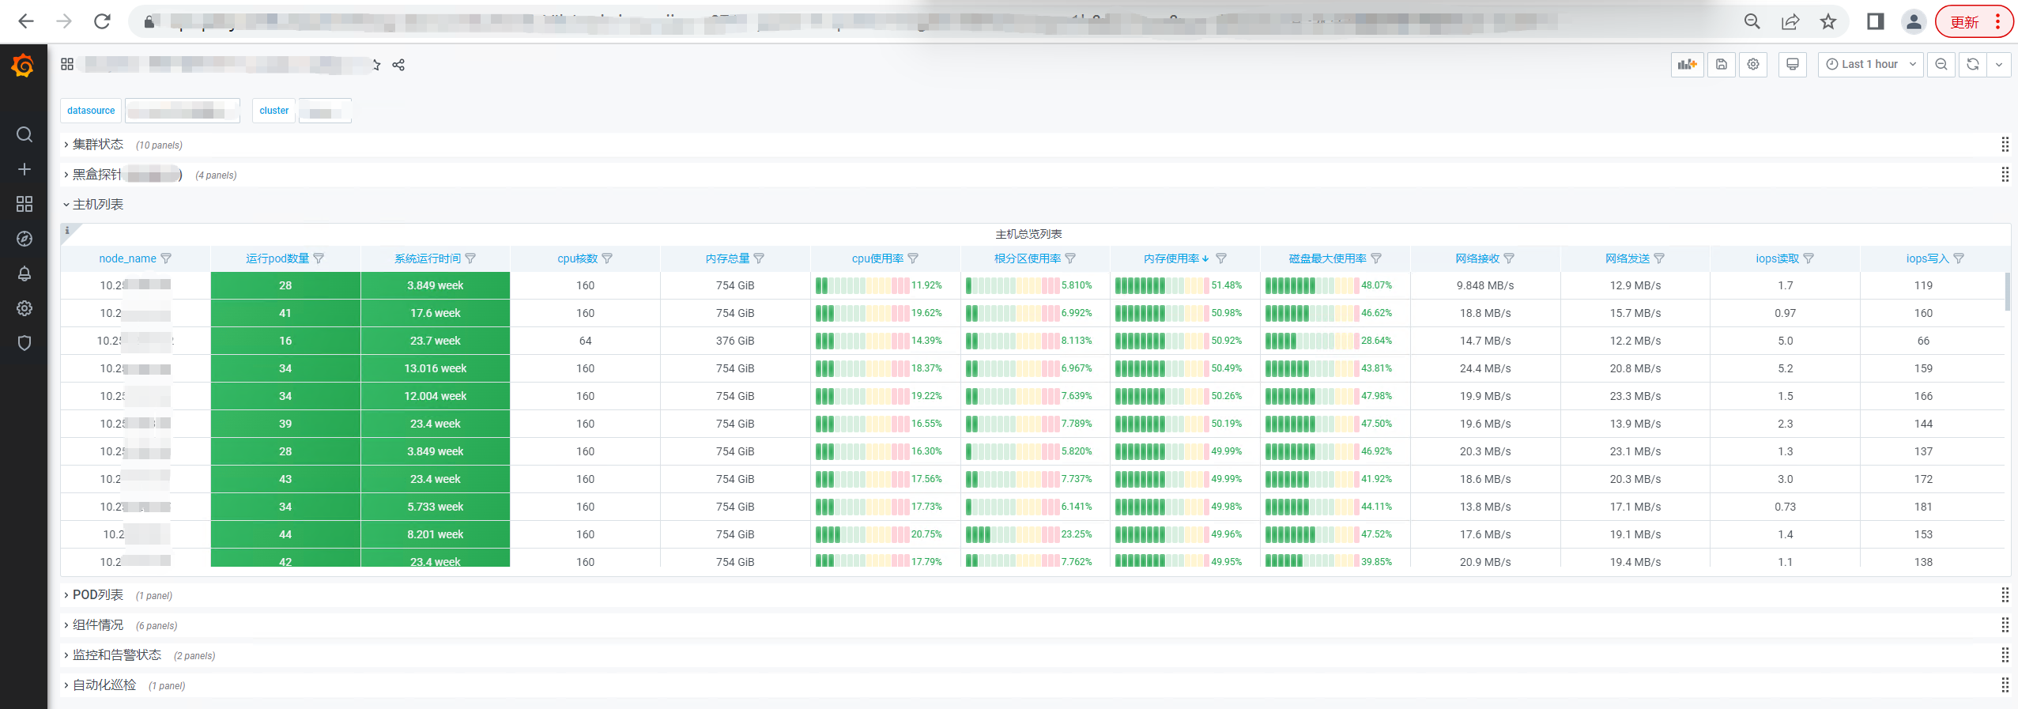Viewport: 2018px width, 709px height.
Task: Open the browser side panel icon
Action: click(1876, 21)
